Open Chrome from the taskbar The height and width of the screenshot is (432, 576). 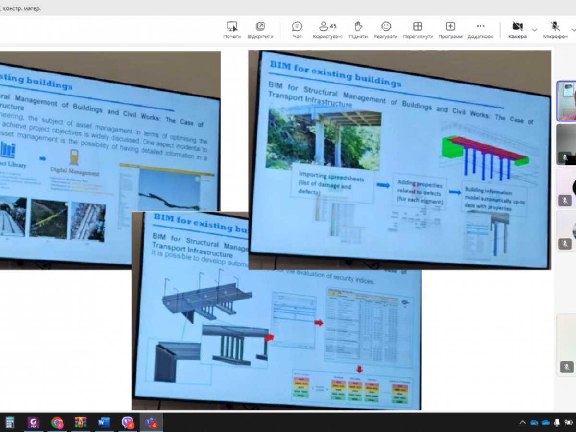(57, 422)
